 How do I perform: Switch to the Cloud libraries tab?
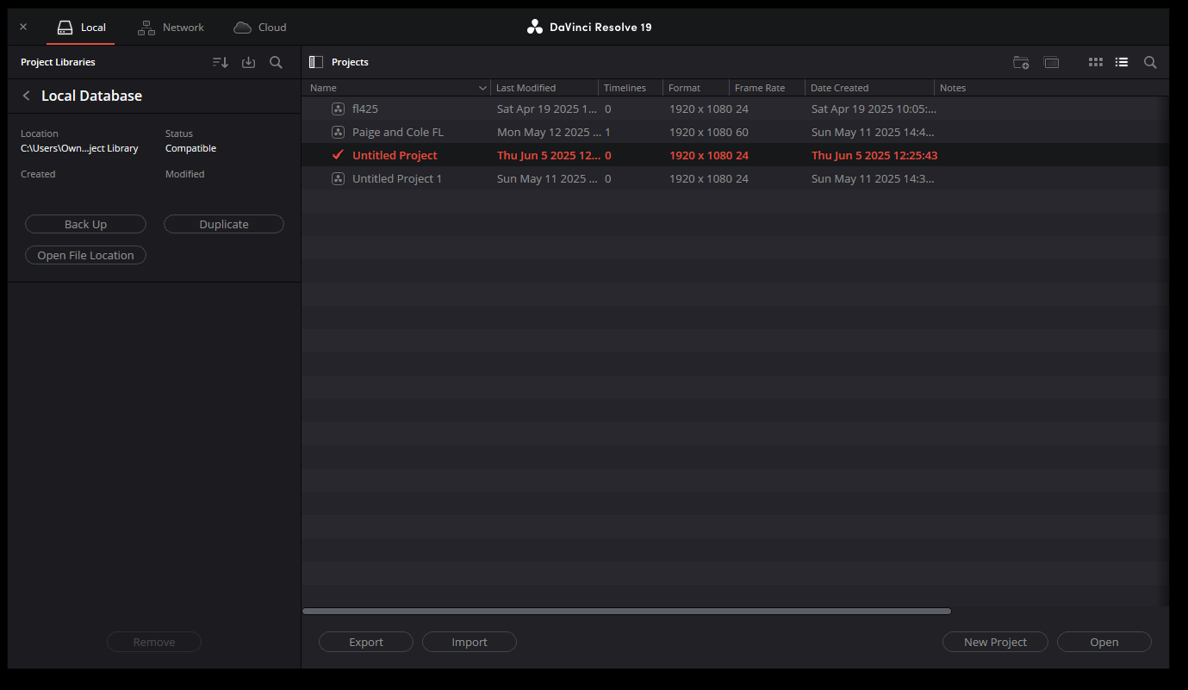(x=259, y=28)
